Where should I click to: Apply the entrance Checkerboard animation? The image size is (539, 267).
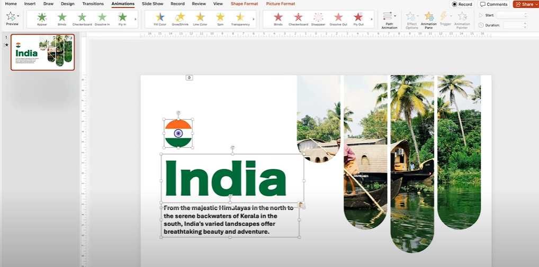[x=82, y=19]
